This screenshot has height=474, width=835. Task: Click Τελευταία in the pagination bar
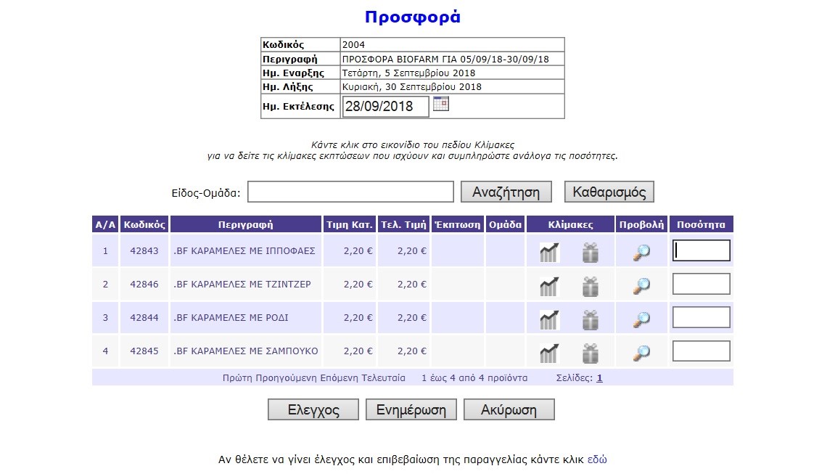[x=383, y=377]
